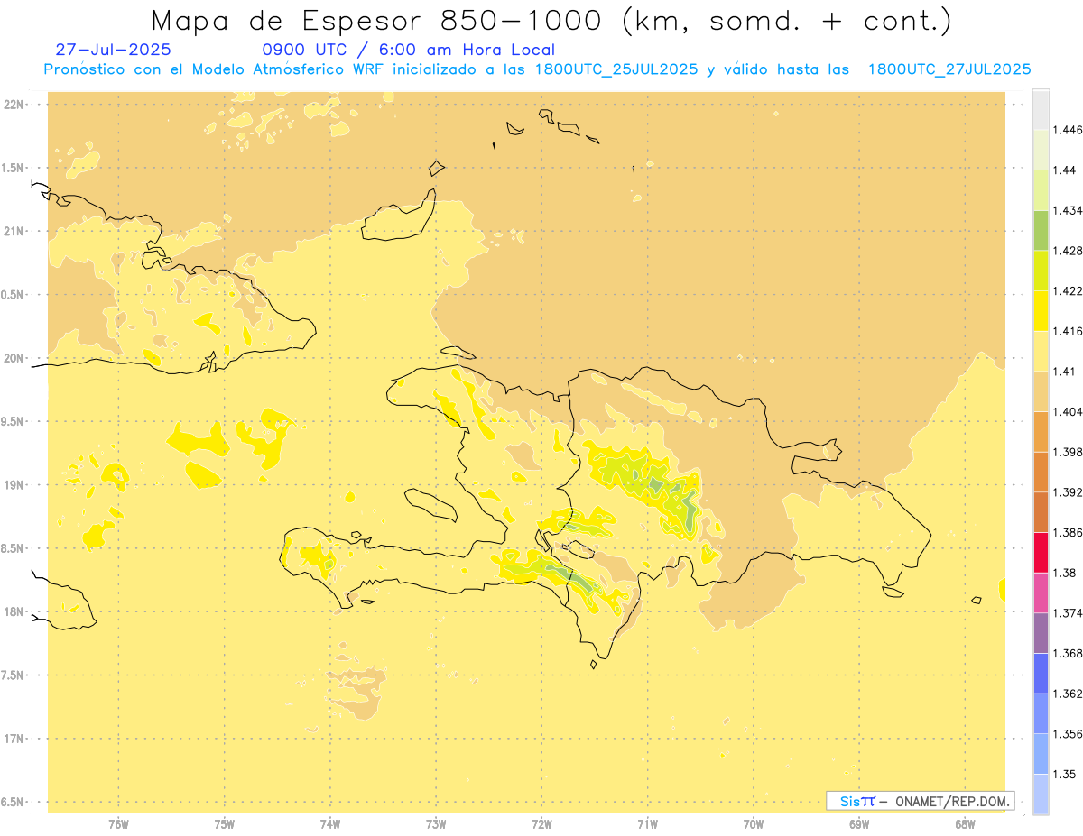
Task: Select the red swatch between 1.38 and 1.386
Action: point(1041,553)
